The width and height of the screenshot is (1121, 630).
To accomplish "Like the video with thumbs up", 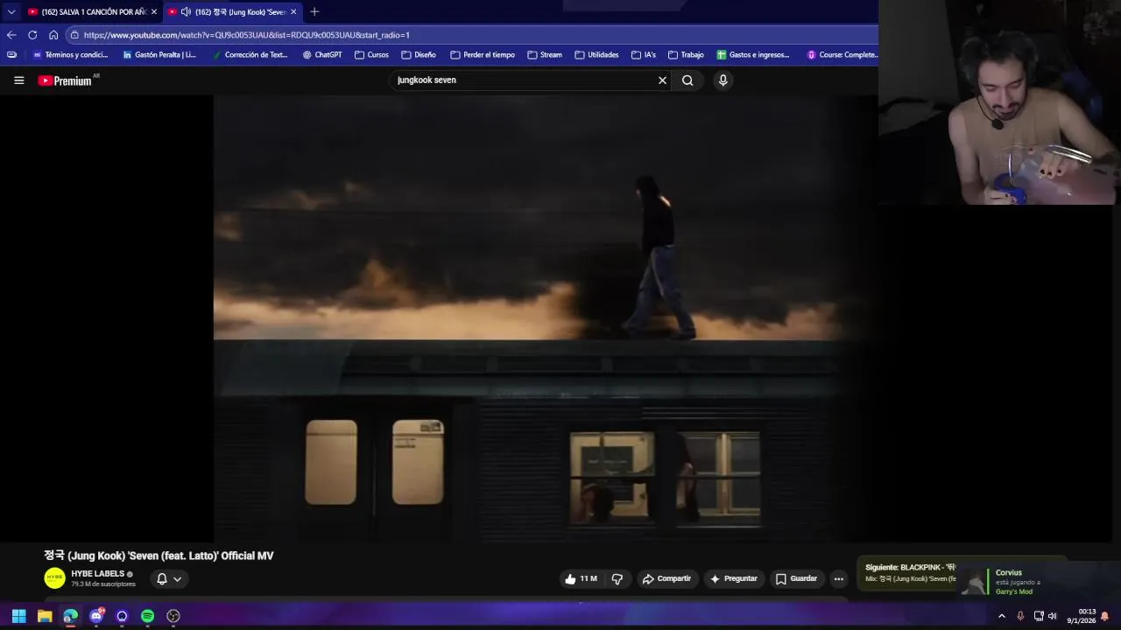I will click(582, 579).
